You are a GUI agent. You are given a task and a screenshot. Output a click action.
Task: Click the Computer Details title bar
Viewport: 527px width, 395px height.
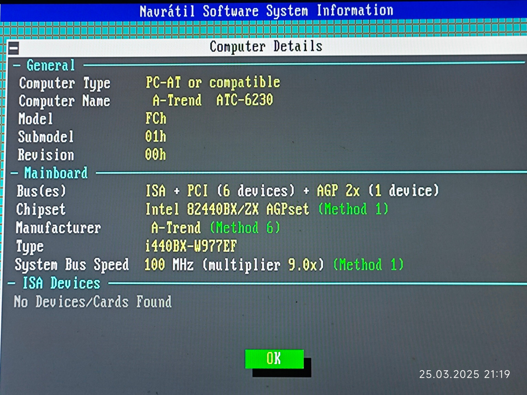[x=267, y=46]
